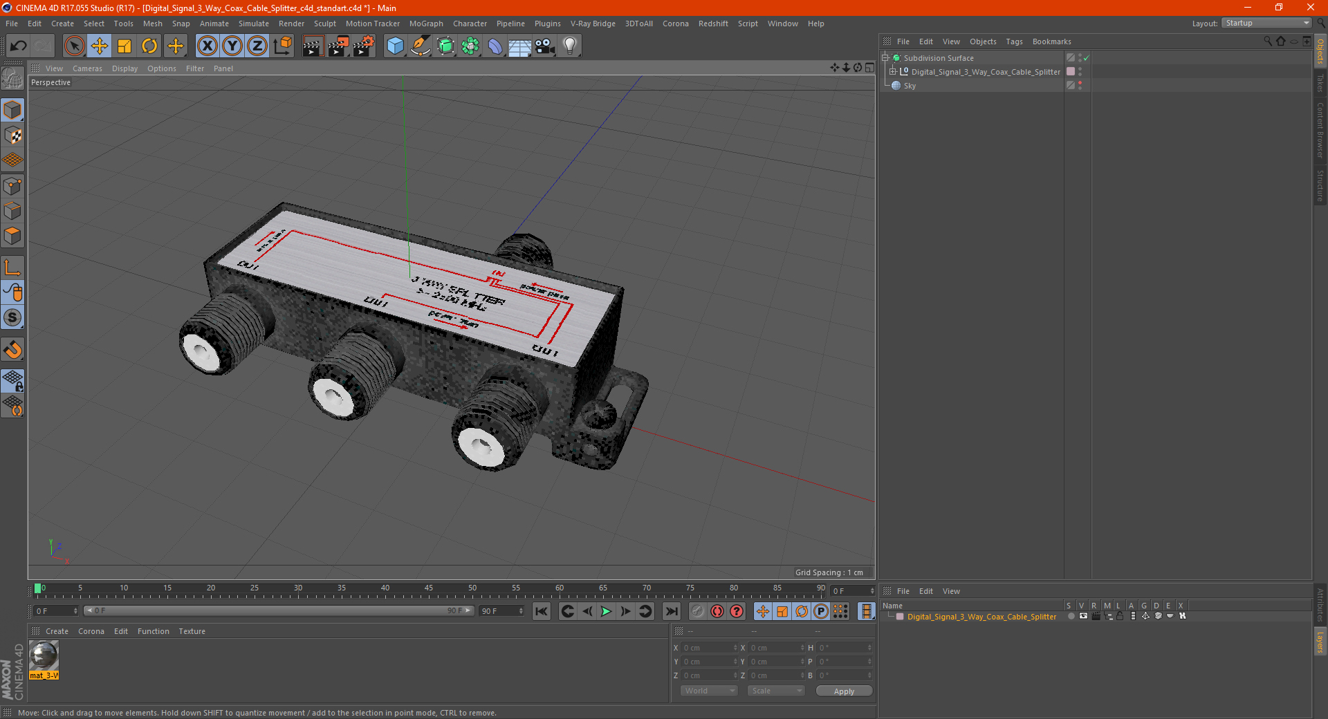The height and width of the screenshot is (719, 1328).
Task: Toggle Y-axis lock
Action: pos(232,46)
